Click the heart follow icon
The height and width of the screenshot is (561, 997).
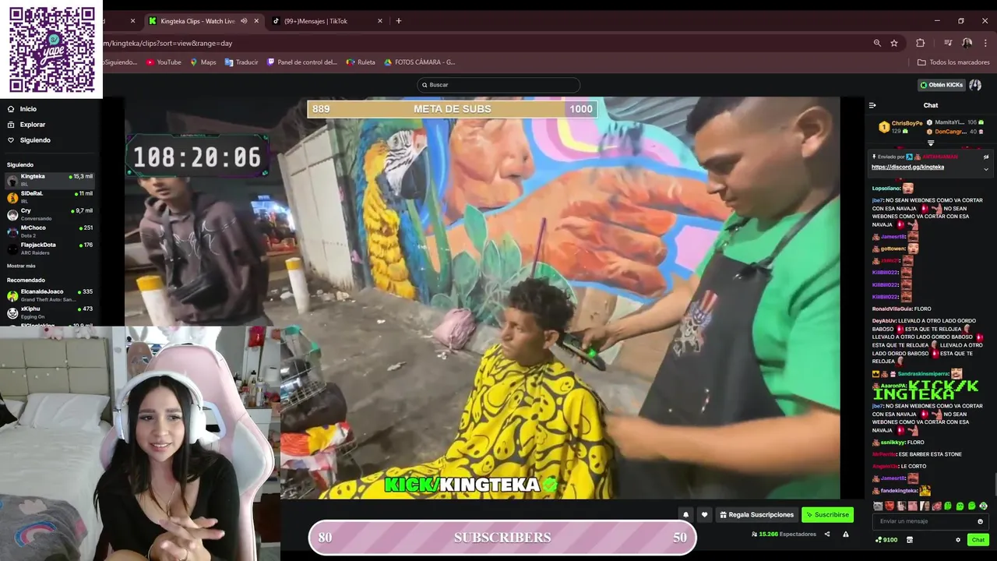(x=705, y=514)
